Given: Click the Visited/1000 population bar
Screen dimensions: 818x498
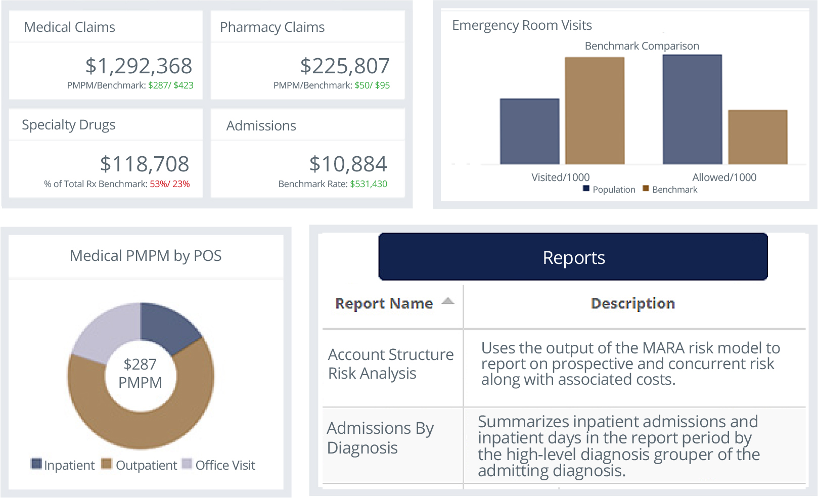Looking at the screenshot, I should pos(529,131).
